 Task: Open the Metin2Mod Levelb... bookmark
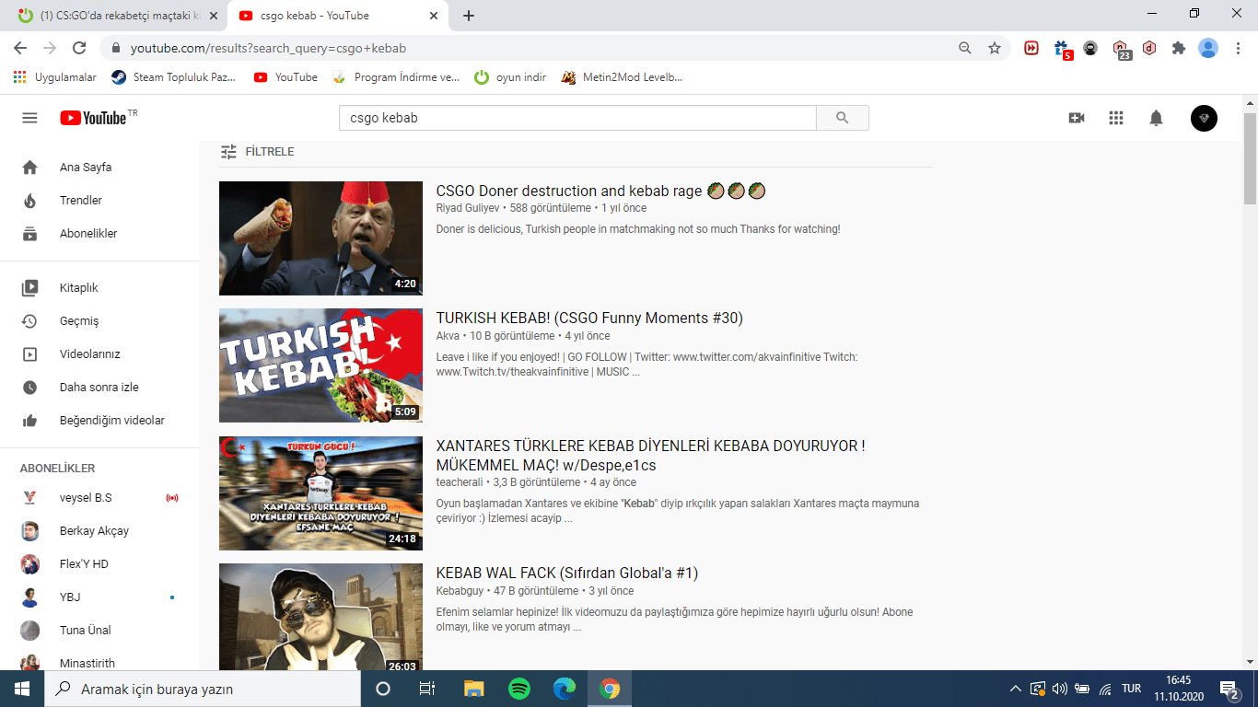click(623, 77)
